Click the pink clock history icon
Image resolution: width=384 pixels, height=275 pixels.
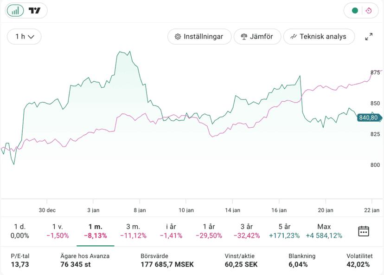(369, 11)
